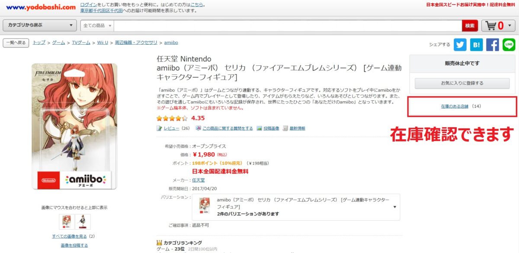Open the shopping cart icon
This screenshot has height=253, width=519.
coord(491,26)
